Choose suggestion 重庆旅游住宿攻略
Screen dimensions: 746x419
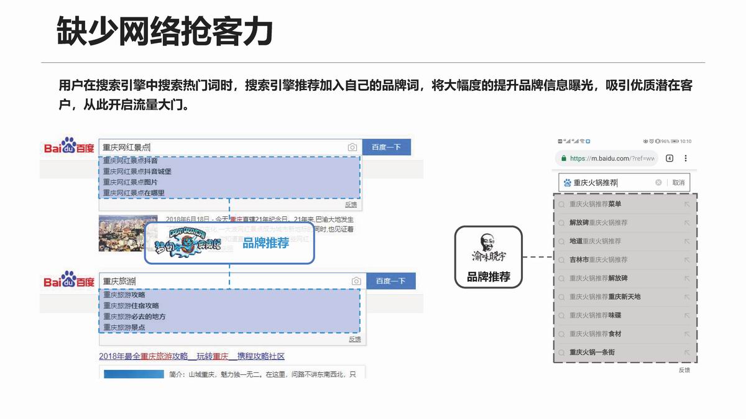point(131,306)
